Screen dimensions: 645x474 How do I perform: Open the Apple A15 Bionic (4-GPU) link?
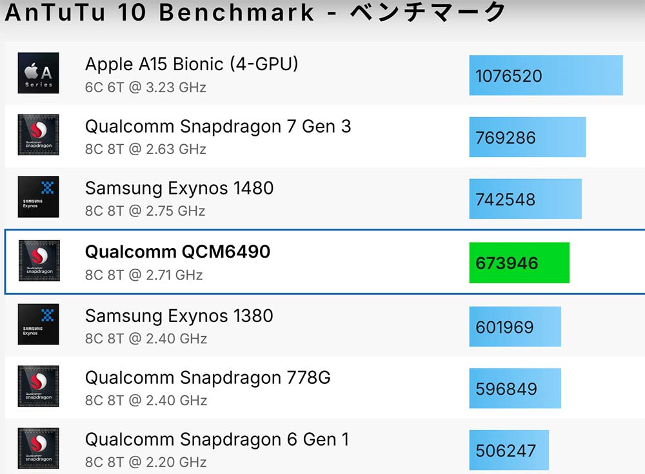tap(192, 64)
